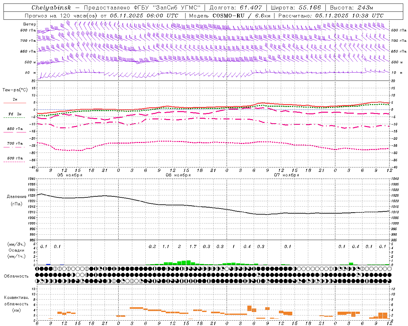Click the '(мм/1ч.)' precipitation unit label
This screenshot has width=408, height=326.
16,256
